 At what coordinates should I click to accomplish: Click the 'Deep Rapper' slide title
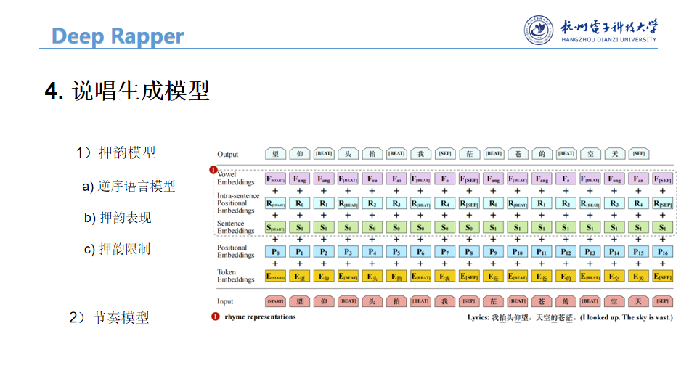point(118,36)
